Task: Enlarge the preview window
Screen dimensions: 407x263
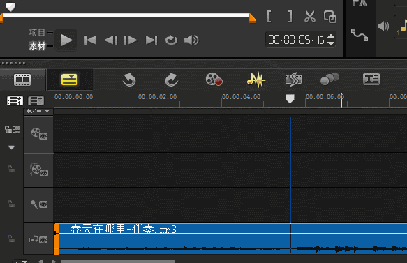Action: tap(330, 17)
